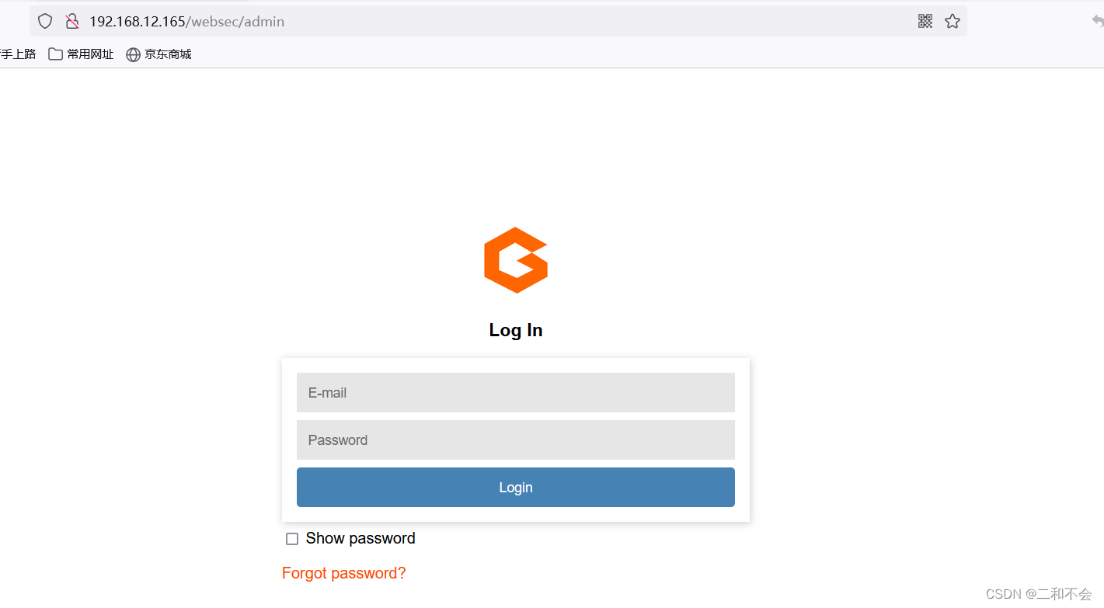The image size is (1104, 608).
Task: Bookmark this page with the star icon
Action: [953, 21]
